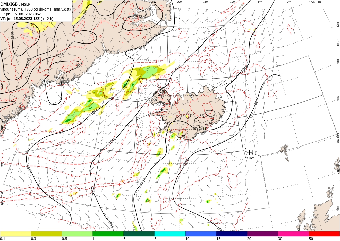Click the pink 30–50 legend swatch

(294, 234)
